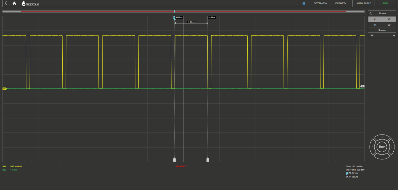Click the Time 100 ms/div readout
Viewport: 398px width, 190px height.
pos(354,166)
